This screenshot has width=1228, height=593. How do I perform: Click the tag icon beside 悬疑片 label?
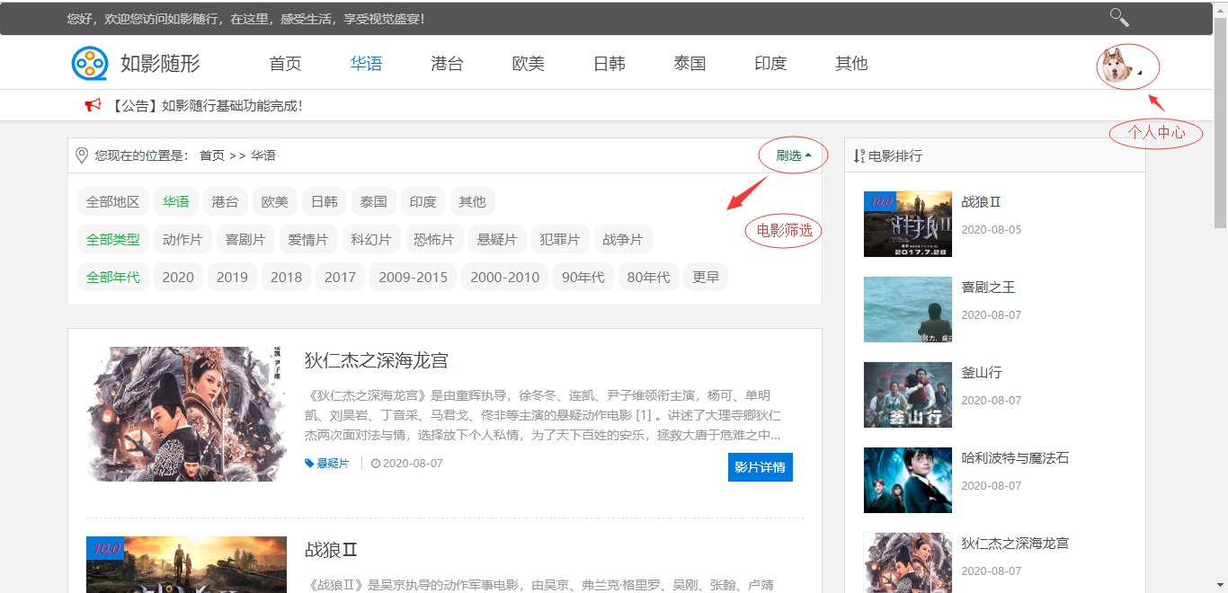(x=309, y=464)
